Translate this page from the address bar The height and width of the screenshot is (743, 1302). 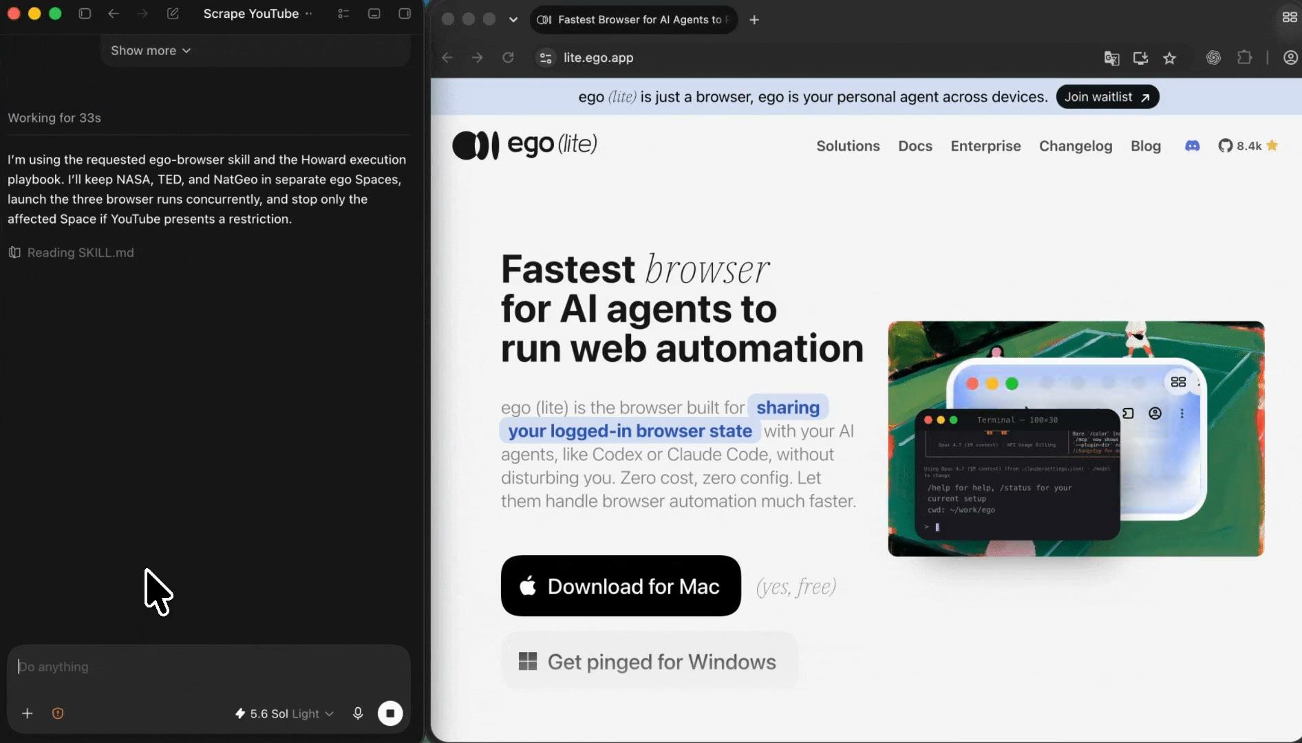1111,58
